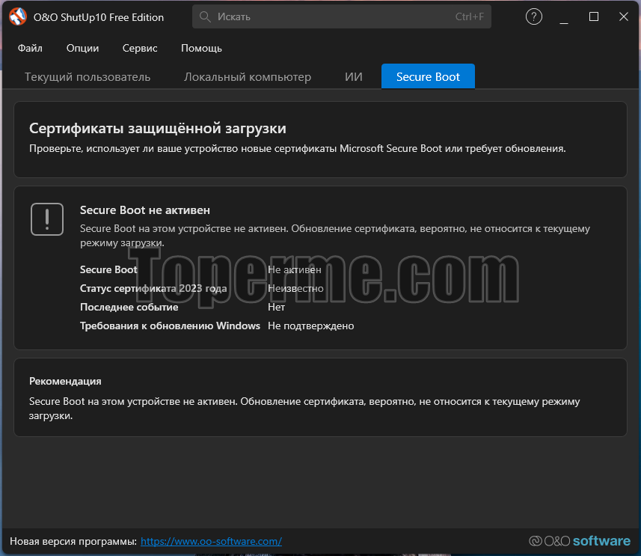The image size is (641, 556).
Task: Click 'Статус сертификата 2023 года' label
Action: click(x=153, y=288)
